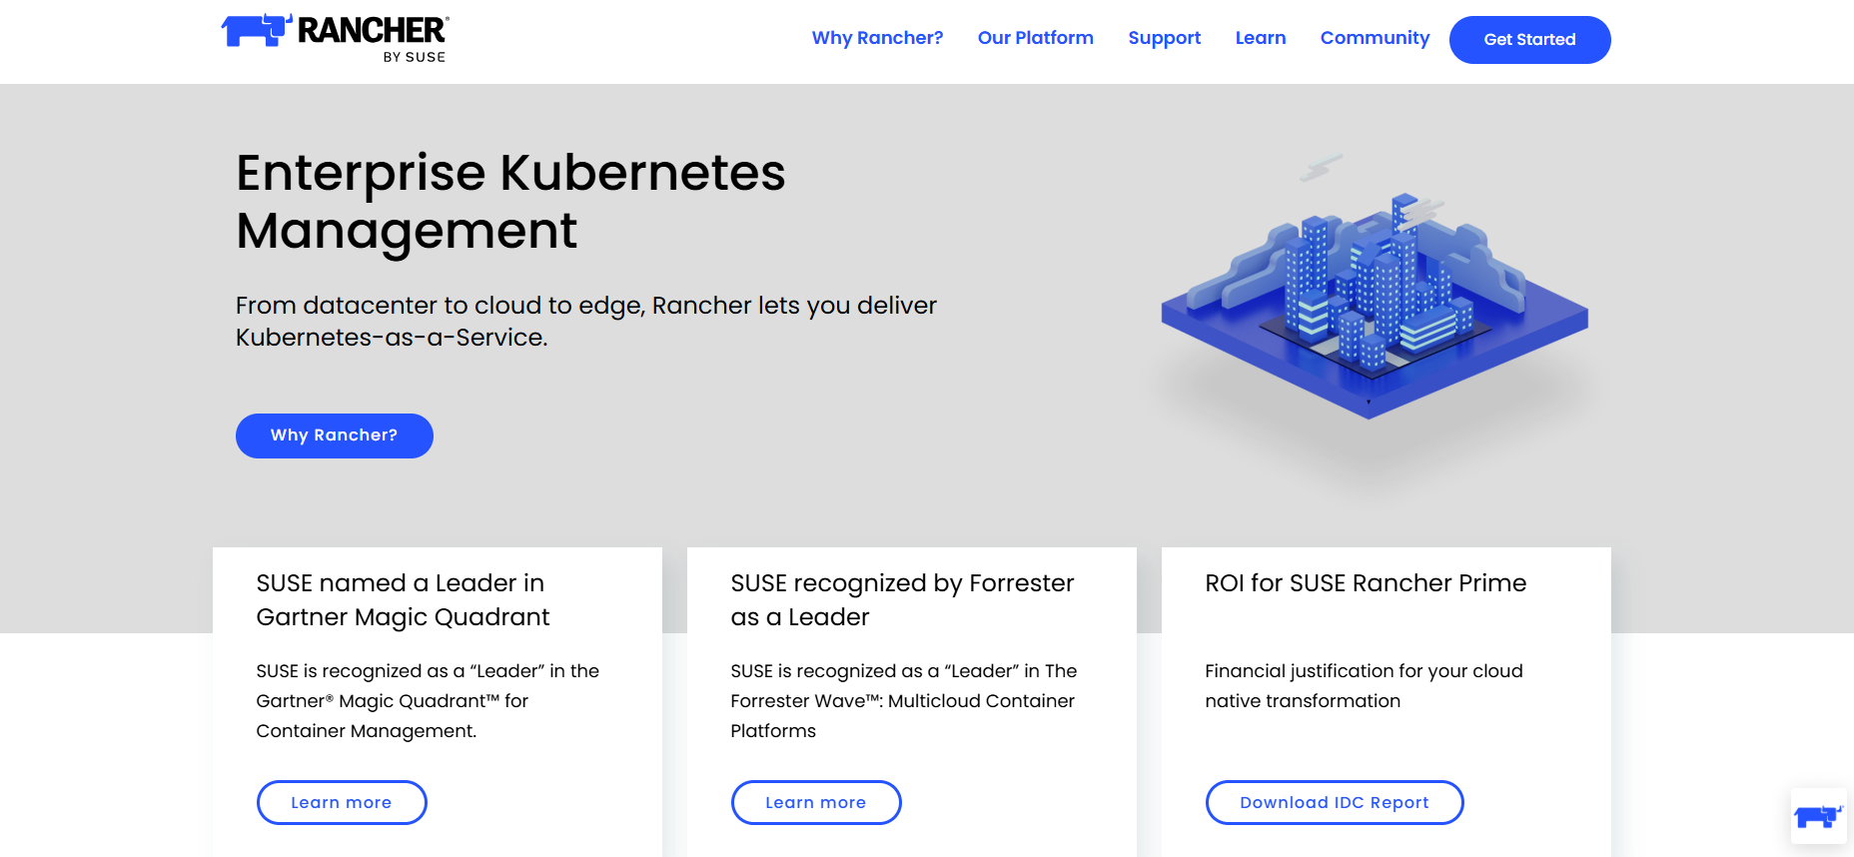Click the Rancher bull logo icon
This screenshot has height=857, width=1854.
point(255,30)
